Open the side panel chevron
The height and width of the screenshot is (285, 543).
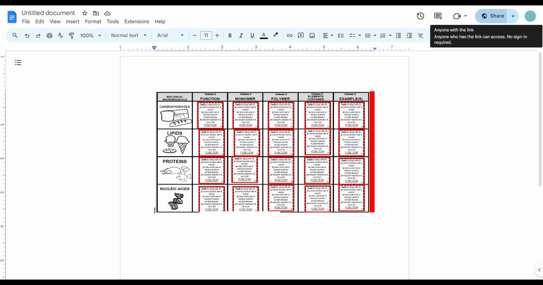point(538,270)
